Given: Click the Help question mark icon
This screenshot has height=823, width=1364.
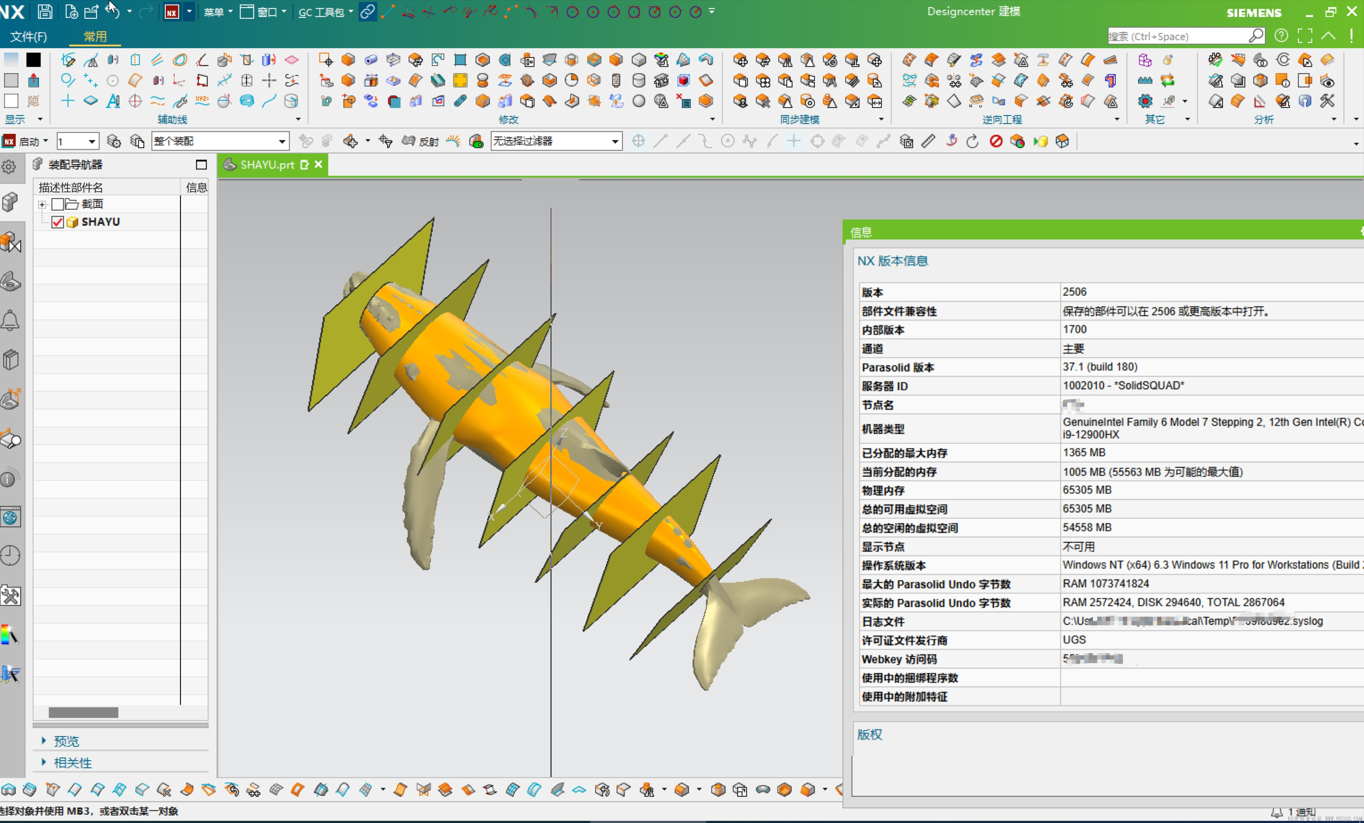Looking at the screenshot, I should coord(1281,36).
